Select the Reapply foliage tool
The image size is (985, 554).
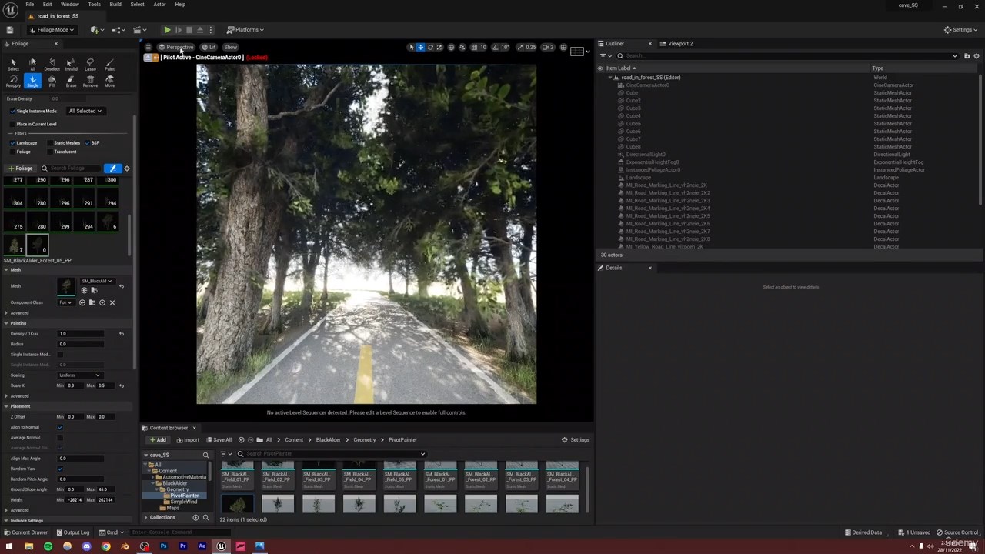tap(13, 82)
